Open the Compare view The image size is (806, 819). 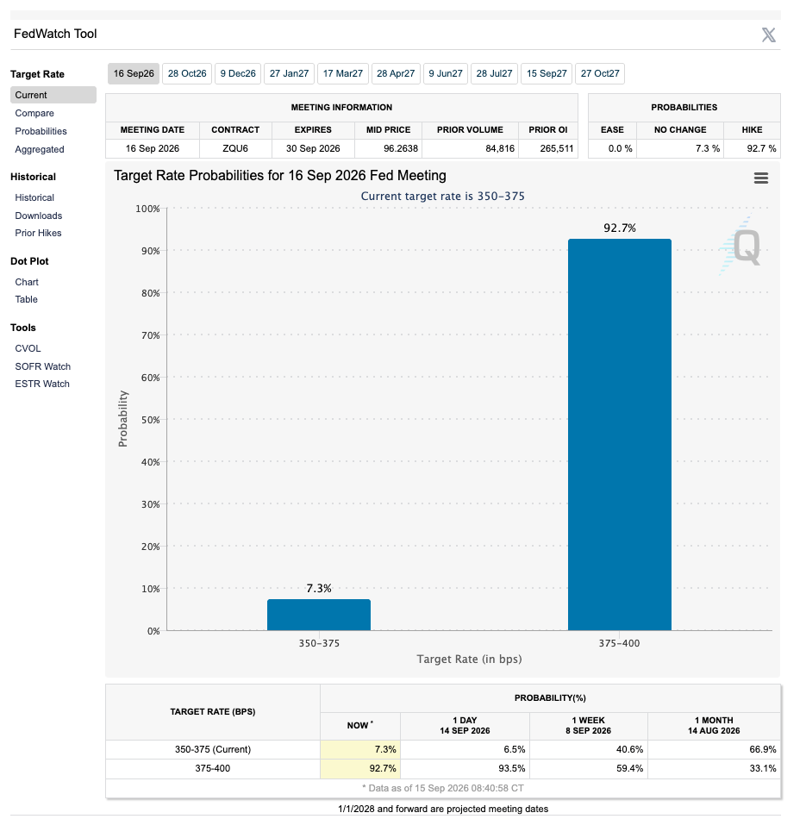[34, 113]
